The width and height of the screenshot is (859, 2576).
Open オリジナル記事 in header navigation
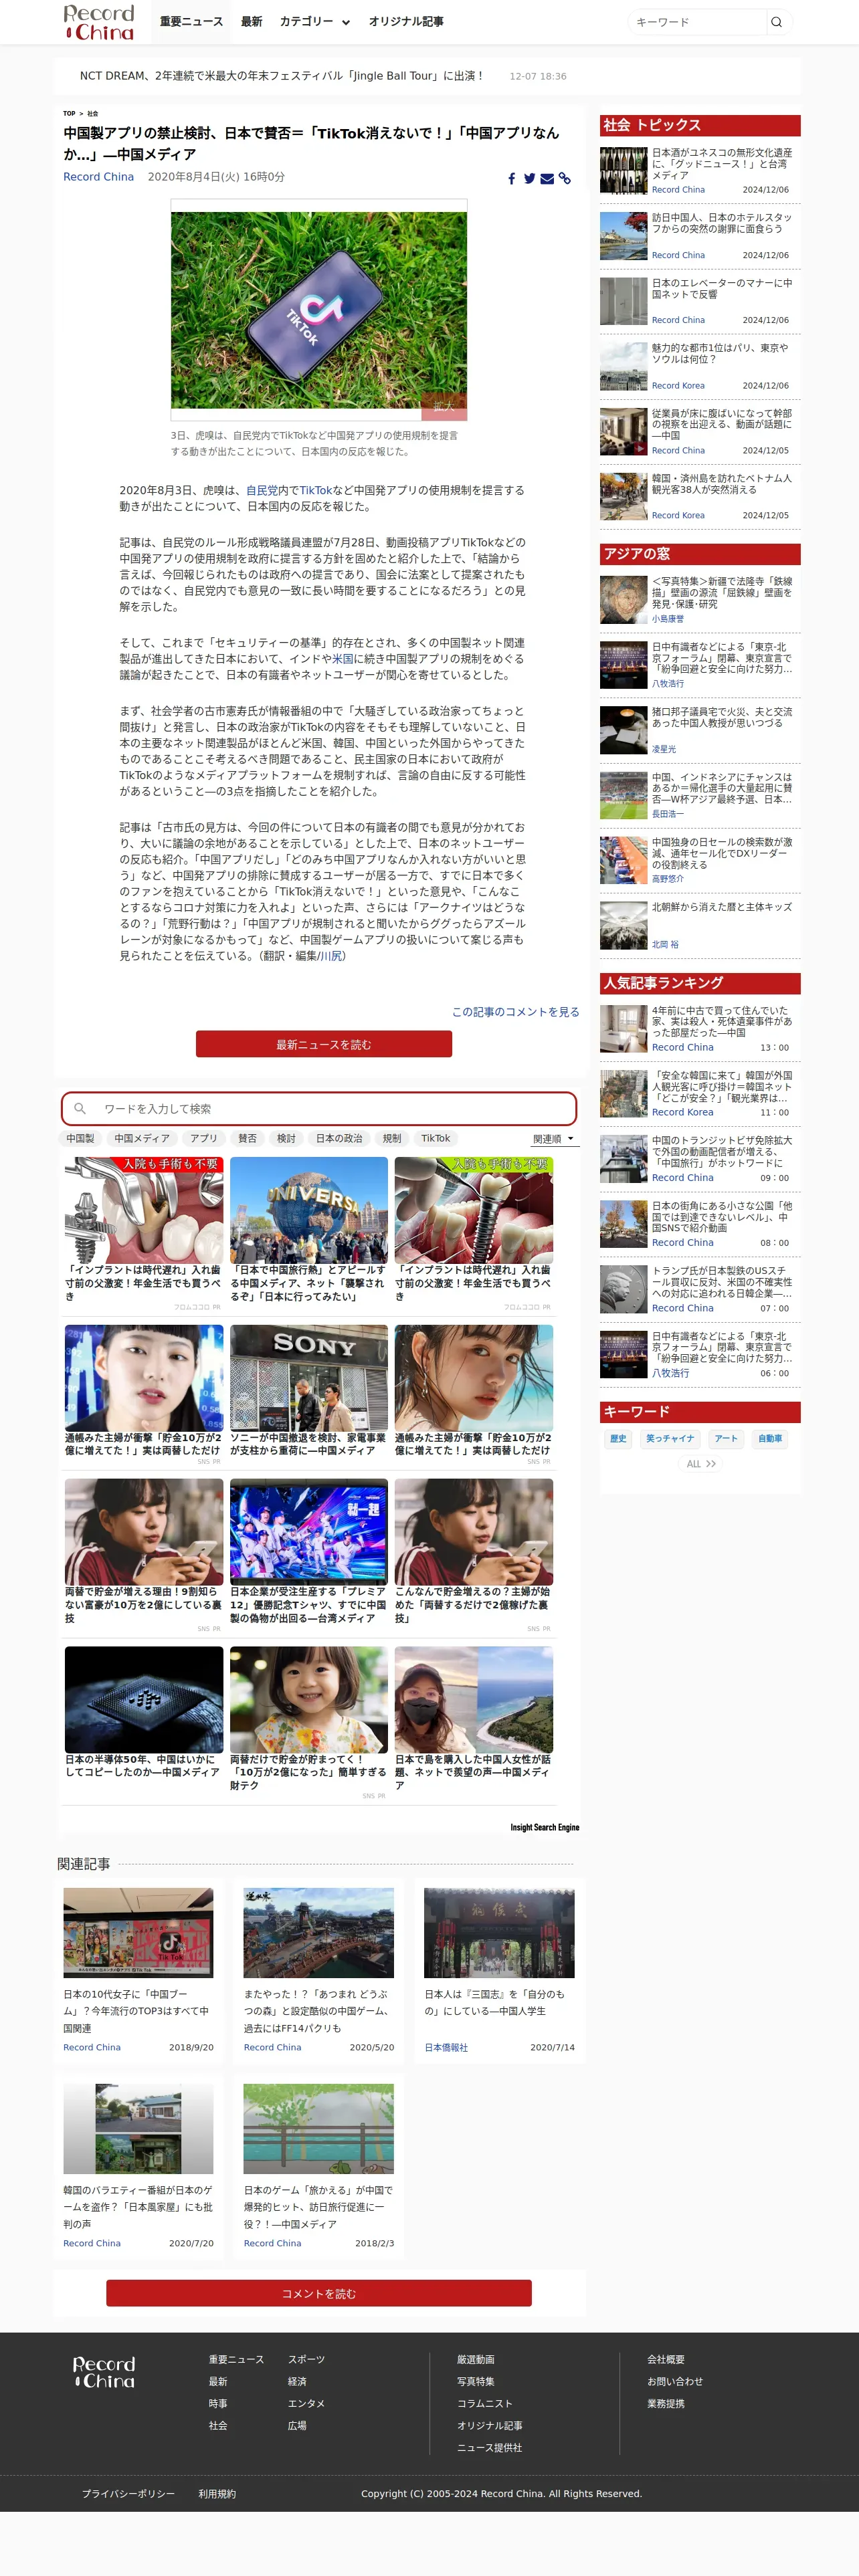pos(406,22)
